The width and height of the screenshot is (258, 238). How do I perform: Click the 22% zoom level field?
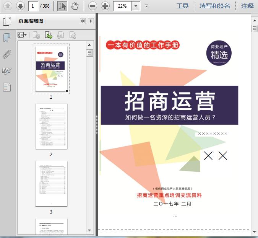tap(122, 6)
